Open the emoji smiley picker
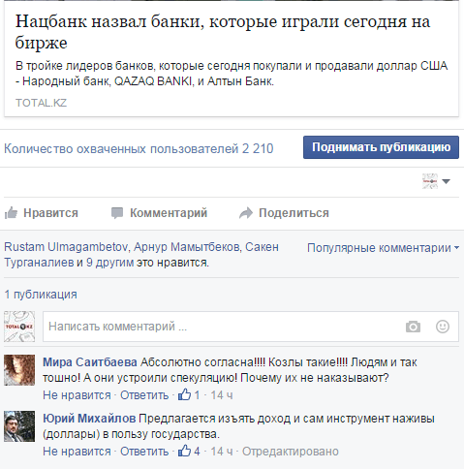This screenshot has height=469, width=464. 443,327
